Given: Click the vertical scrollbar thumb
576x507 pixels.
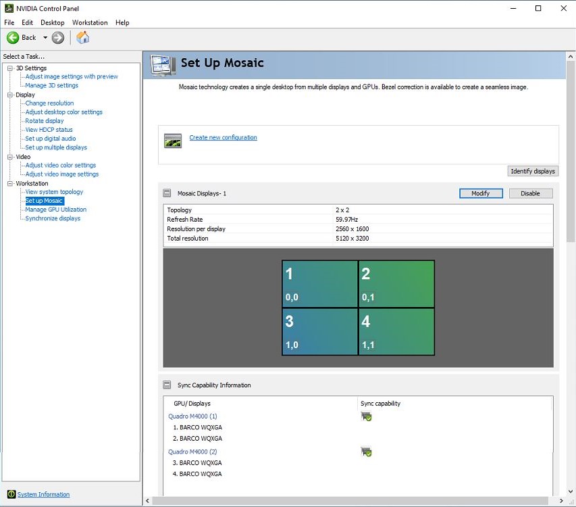Looking at the screenshot, I should [571, 151].
